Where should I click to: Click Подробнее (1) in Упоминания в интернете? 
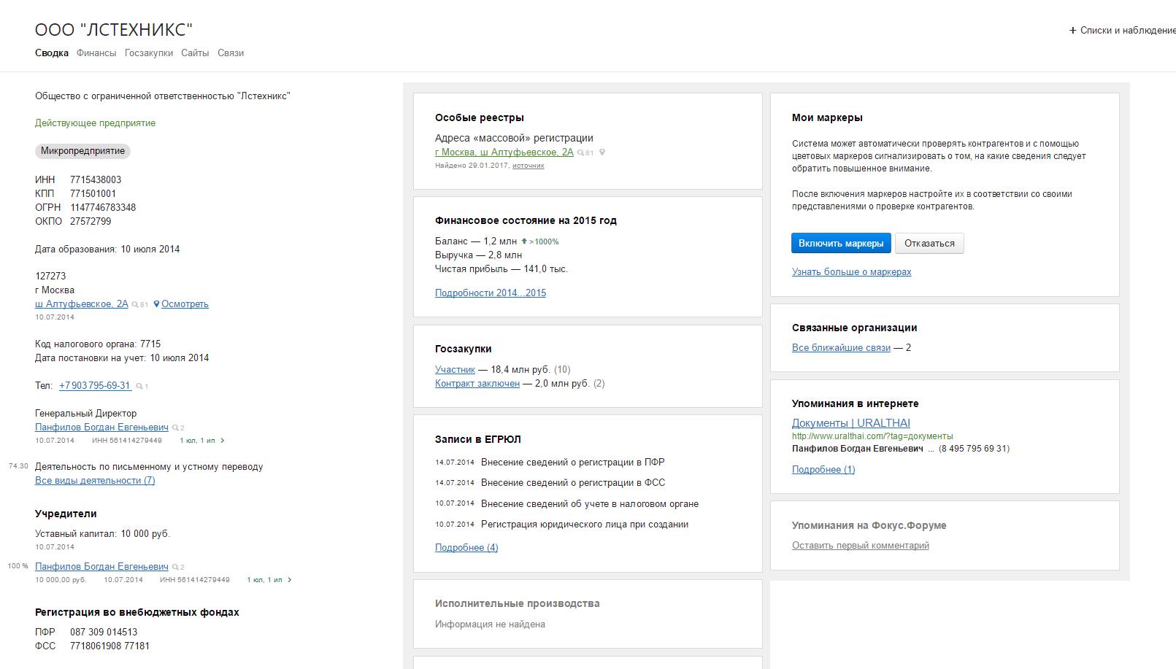tap(823, 469)
